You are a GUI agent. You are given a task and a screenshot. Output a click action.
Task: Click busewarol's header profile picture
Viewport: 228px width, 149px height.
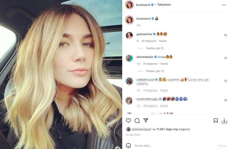[129, 5]
